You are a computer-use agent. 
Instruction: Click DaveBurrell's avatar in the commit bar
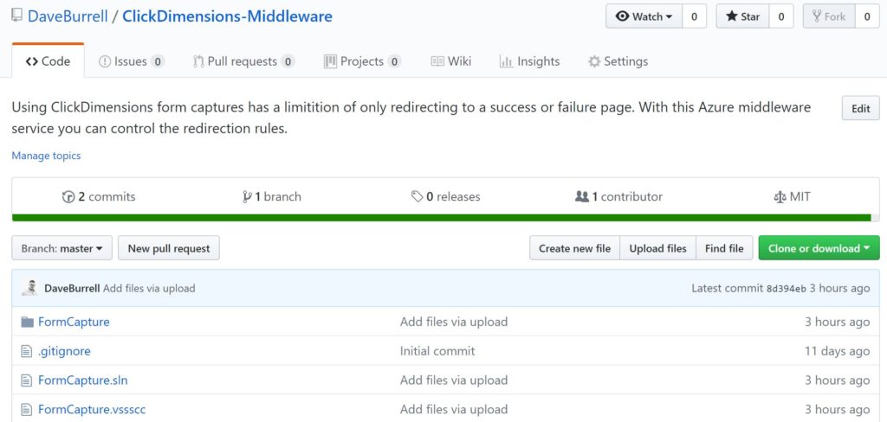click(30, 288)
